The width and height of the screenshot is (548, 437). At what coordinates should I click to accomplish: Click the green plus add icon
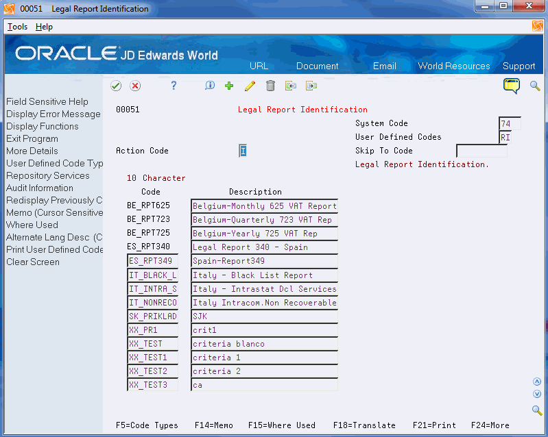[229, 86]
